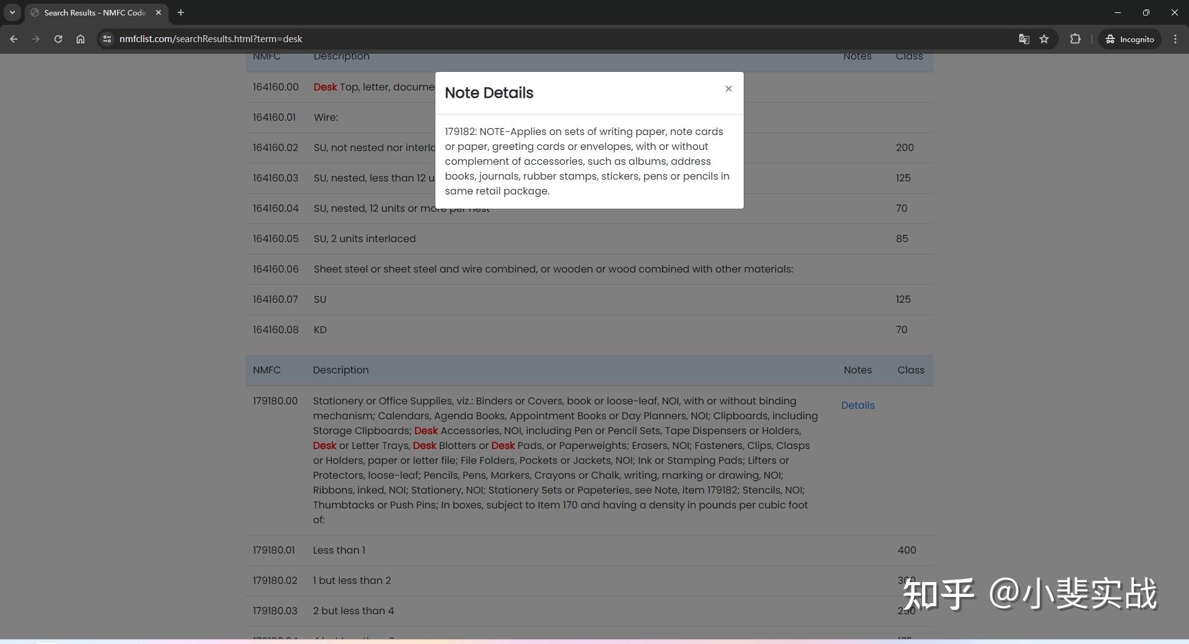Open the browser home page
Image resolution: width=1189 pixels, height=644 pixels.
(81, 39)
